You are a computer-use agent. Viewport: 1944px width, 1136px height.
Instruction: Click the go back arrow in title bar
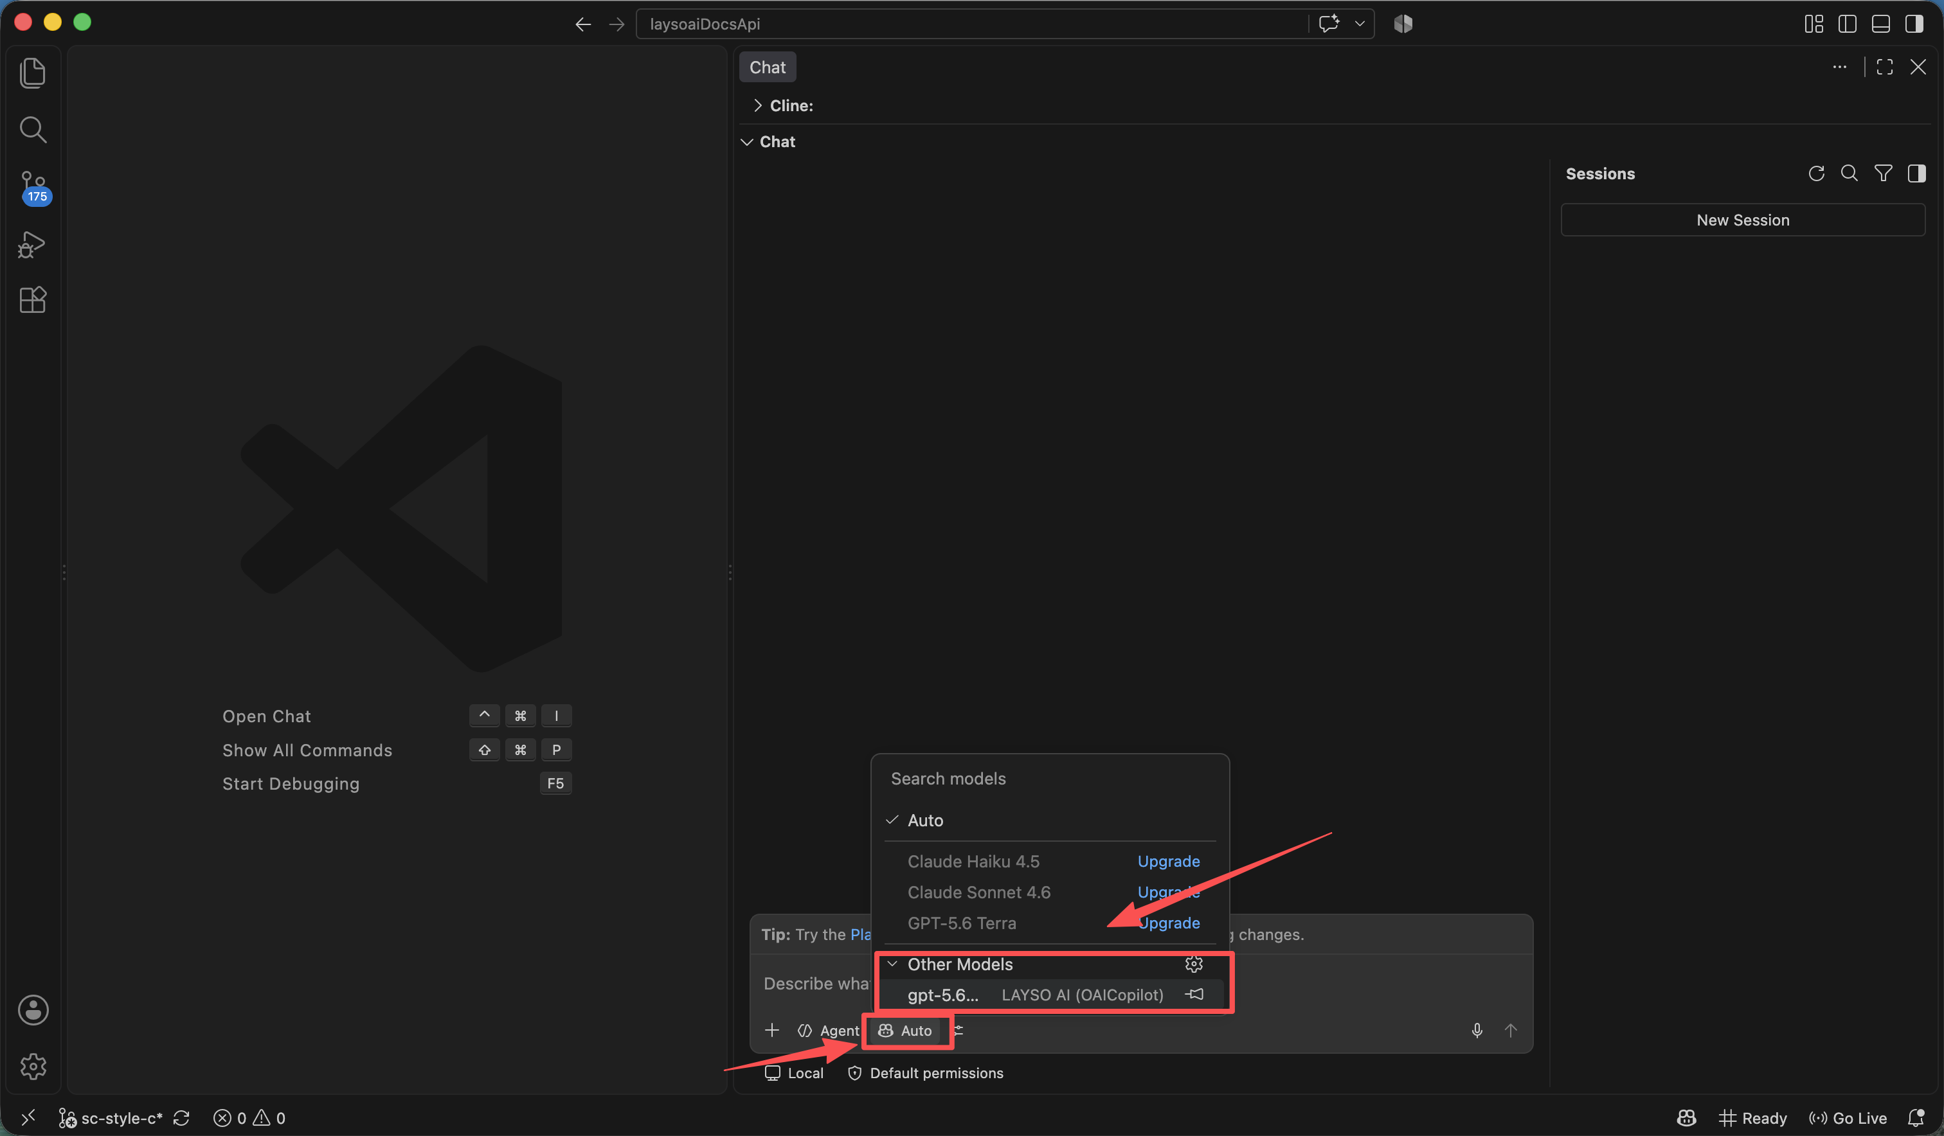583,24
